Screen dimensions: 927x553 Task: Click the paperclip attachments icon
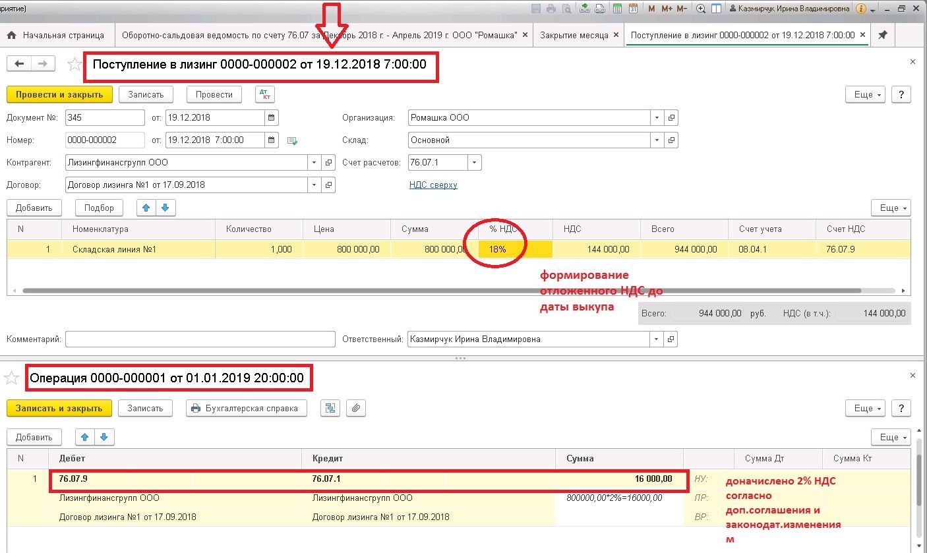pyautogui.click(x=356, y=408)
